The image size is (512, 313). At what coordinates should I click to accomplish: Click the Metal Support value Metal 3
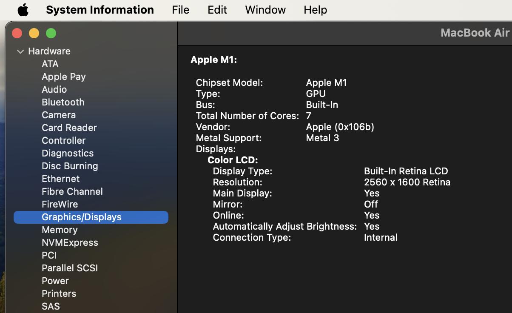coord(323,138)
